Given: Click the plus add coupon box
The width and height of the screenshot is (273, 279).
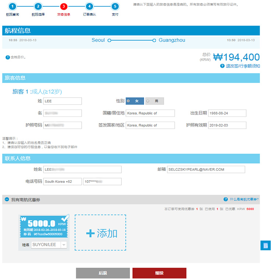Looking at the screenshot, I should (x=100, y=233).
